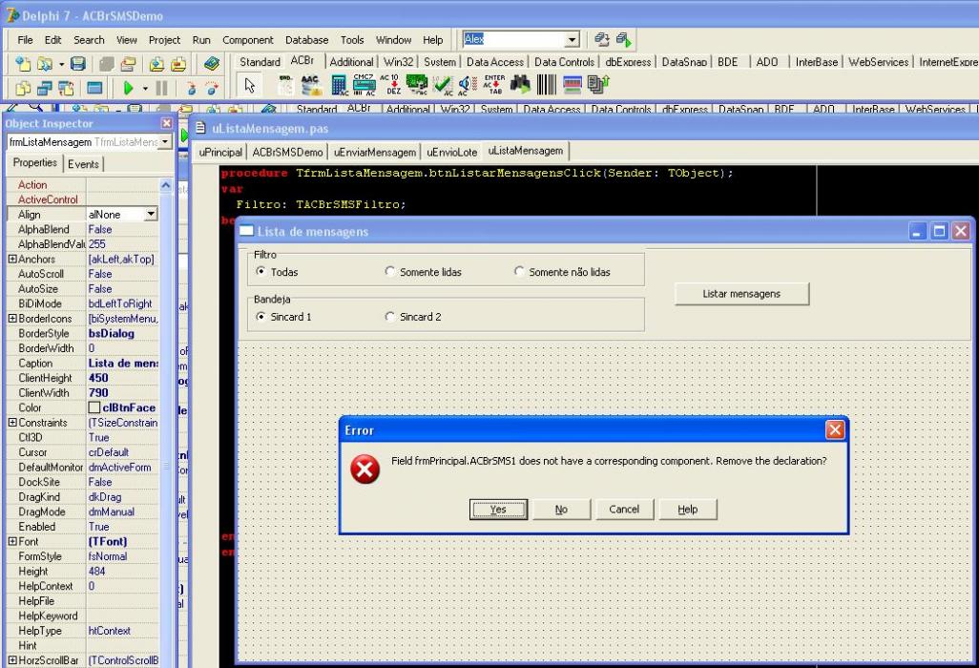Click the Set debug desktop icon
Image resolution: width=979 pixels, height=668 pixels.
pyautogui.click(x=624, y=39)
